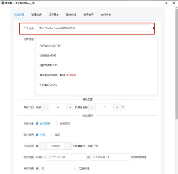
Task: Open the 系统设置 tab
Action: (x=19, y=15)
